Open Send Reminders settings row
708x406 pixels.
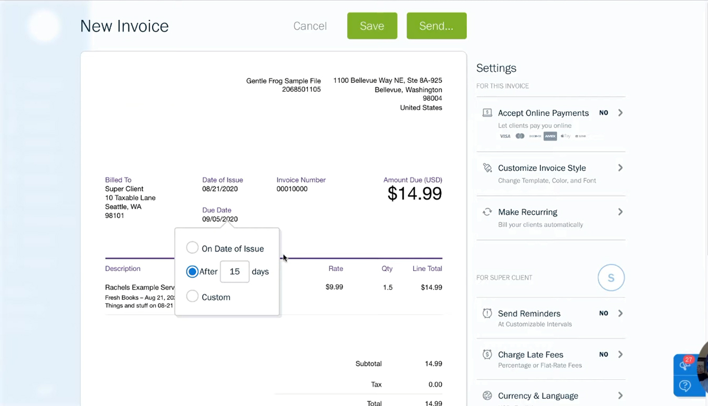tap(529, 314)
